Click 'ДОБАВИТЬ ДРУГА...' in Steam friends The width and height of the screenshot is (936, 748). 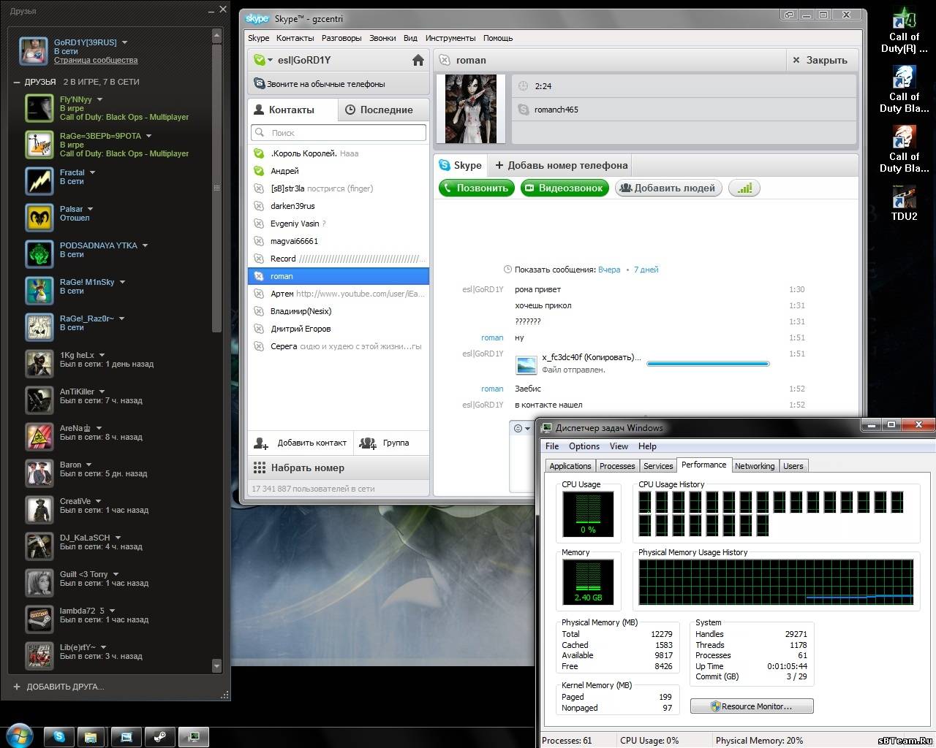58,687
